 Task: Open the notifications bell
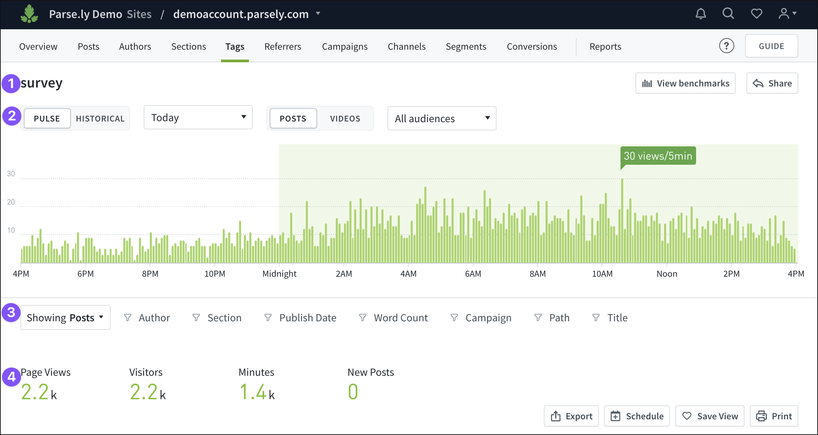701,14
